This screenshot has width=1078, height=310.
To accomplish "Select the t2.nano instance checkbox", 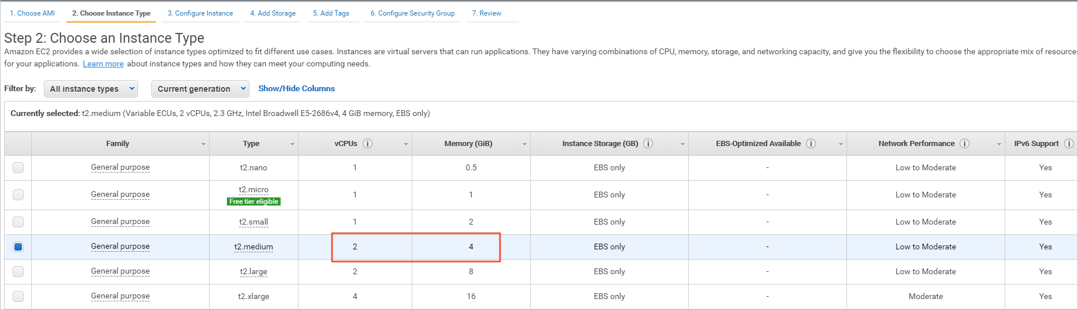I will pos(18,167).
